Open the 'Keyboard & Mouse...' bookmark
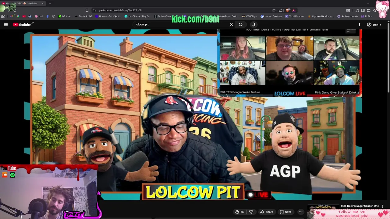 (321, 16)
